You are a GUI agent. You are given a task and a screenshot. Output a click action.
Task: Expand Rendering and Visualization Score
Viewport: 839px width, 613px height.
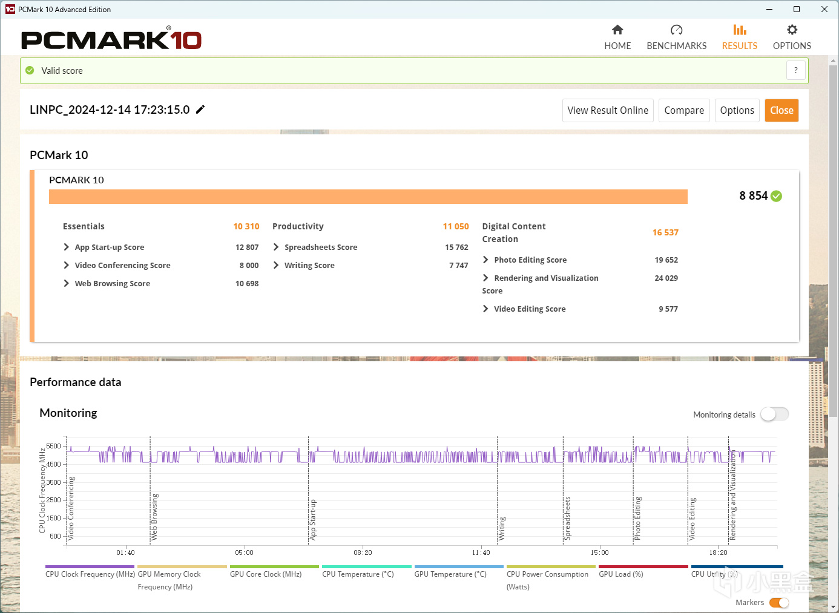tap(485, 278)
